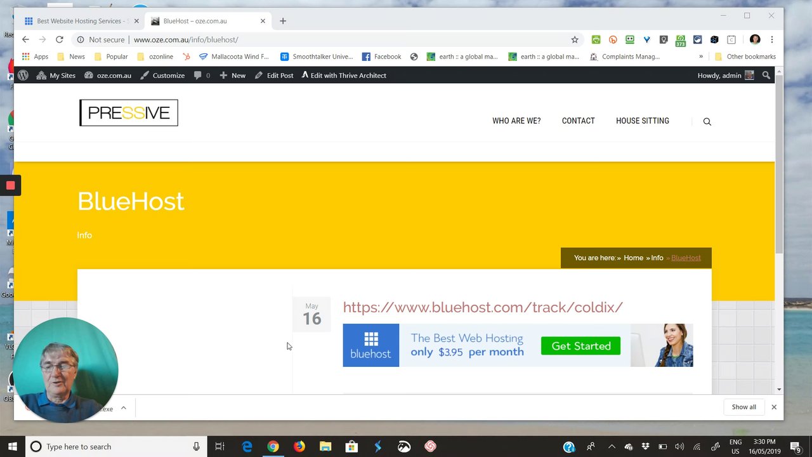Open New content menu in admin bar

(232, 75)
